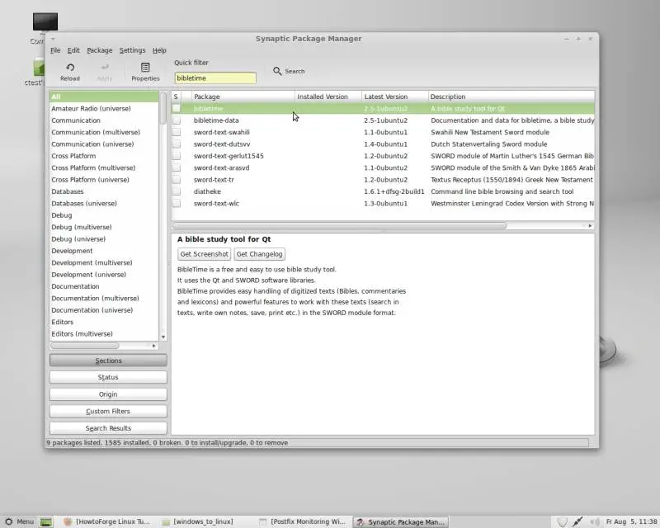The width and height of the screenshot is (660, 528).
Task: Select the Development section
Action: [104, 251]
